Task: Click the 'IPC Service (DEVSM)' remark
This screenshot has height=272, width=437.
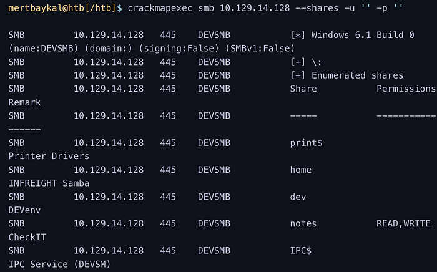Action: pos(59,265)
